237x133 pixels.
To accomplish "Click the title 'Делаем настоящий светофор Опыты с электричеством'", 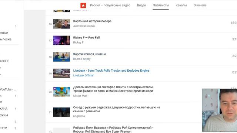I will 113,89.
